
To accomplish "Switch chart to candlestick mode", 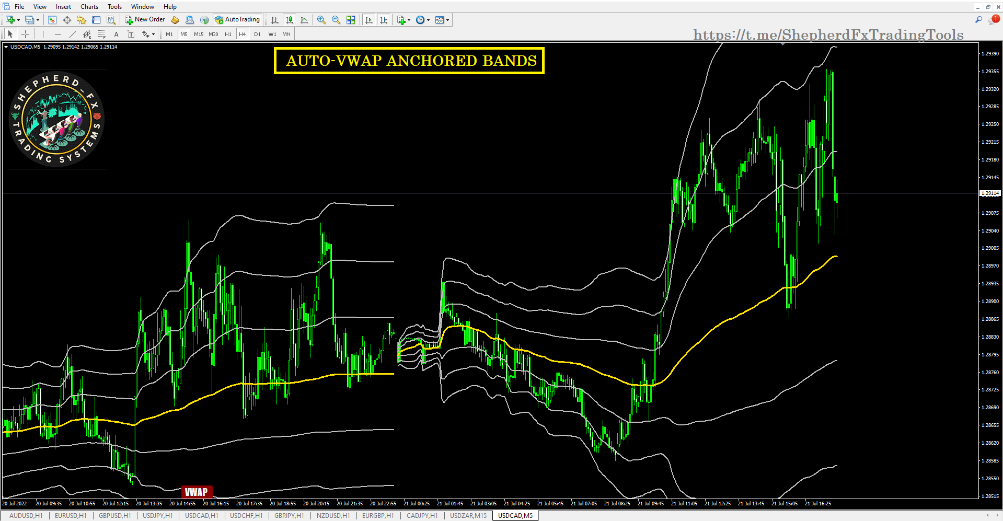I will (289, 19).
